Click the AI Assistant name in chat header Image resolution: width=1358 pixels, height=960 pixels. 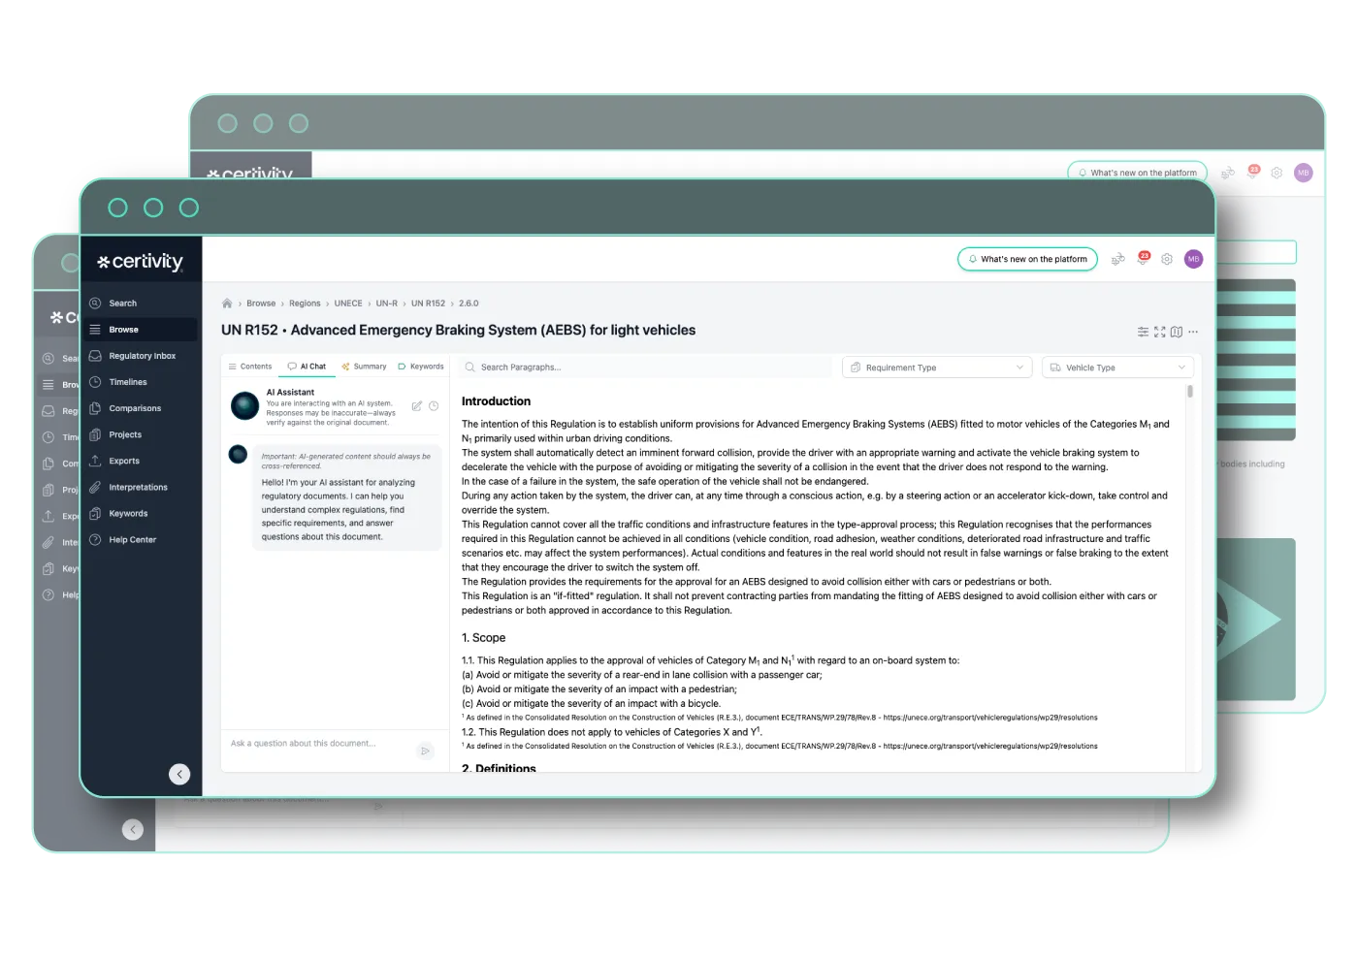click(290, 393)
